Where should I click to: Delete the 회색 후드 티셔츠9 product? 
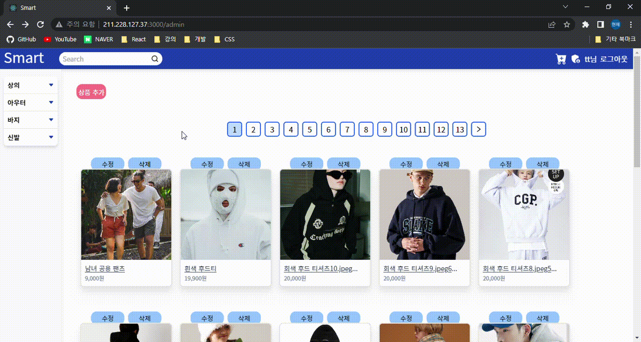click(x=443, y=164)
